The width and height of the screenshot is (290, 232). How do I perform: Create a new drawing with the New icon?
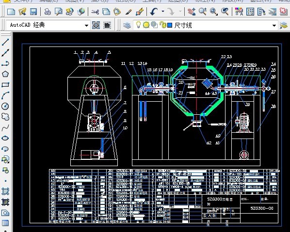point(11,12)
